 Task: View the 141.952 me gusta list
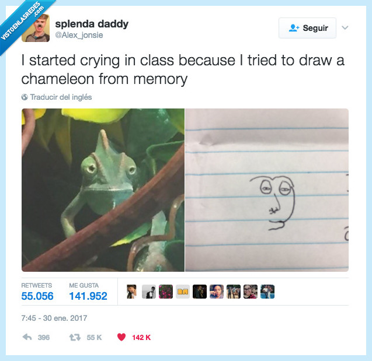click(88, 292)
